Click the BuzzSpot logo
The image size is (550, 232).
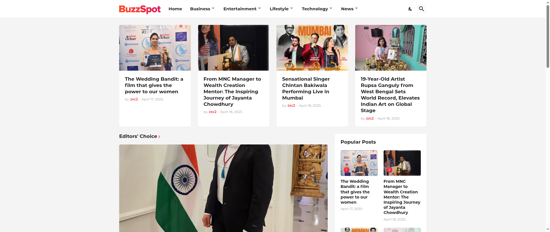(140, 9)
